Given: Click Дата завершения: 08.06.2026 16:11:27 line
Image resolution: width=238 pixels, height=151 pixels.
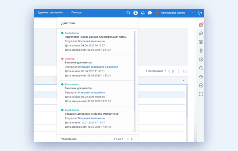Looking at the screenshot, I should pyautogui.click(x=88, y=50).
